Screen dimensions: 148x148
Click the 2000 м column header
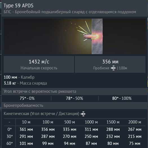[135, 122]
